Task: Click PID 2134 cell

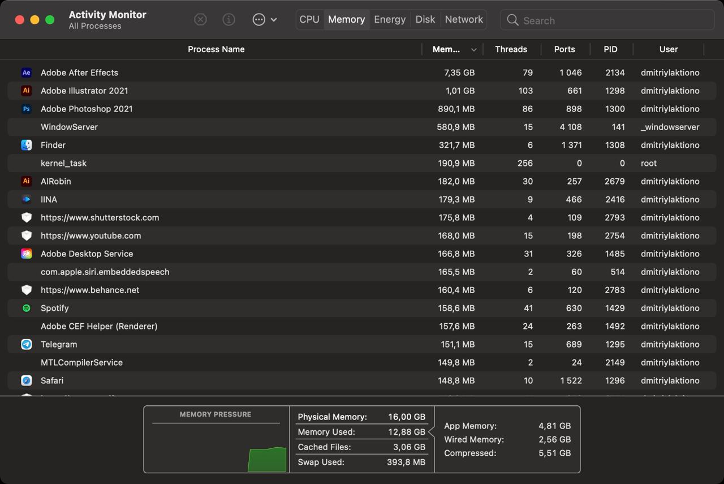Action: point(615,72)
